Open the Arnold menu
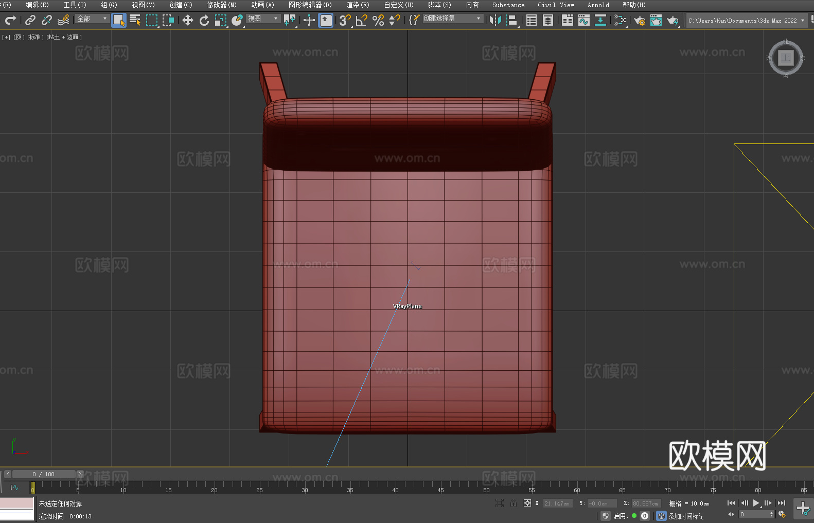Viewport: 814px width, 523px height. pyautogui.click(x=598, y=5)
